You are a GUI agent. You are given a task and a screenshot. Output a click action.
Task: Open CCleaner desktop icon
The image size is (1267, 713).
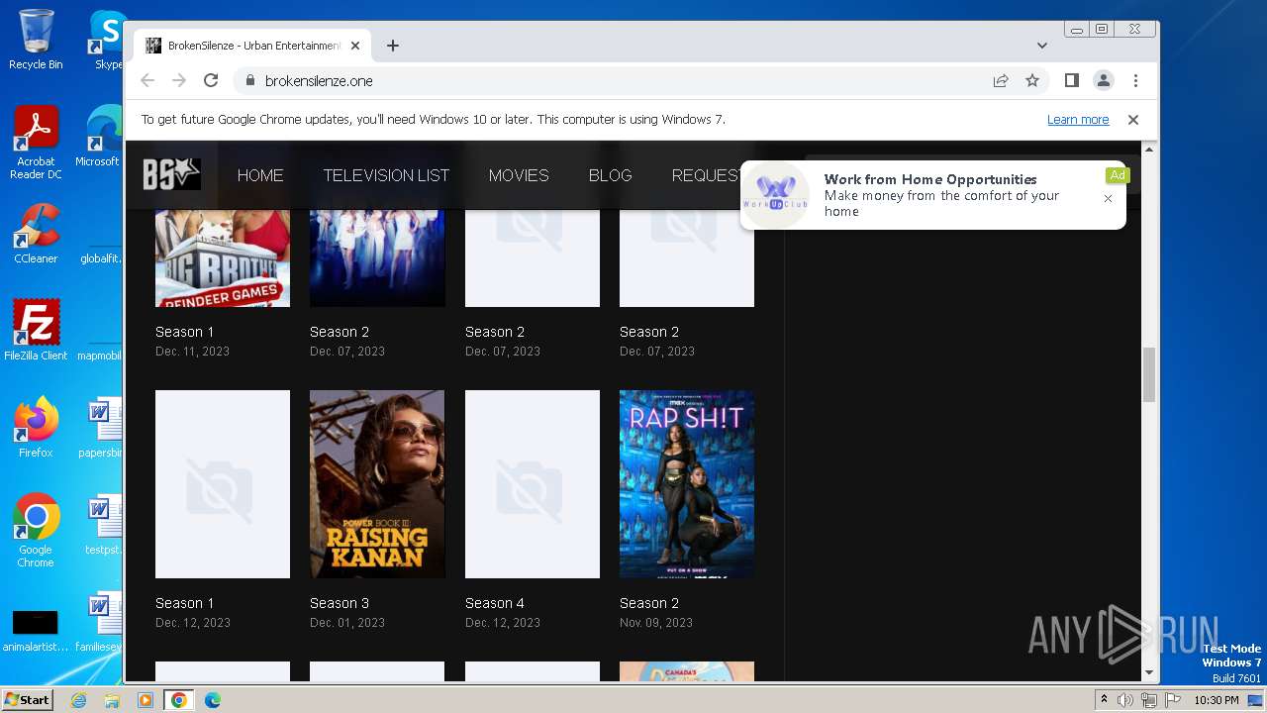[x=36, y=234]
